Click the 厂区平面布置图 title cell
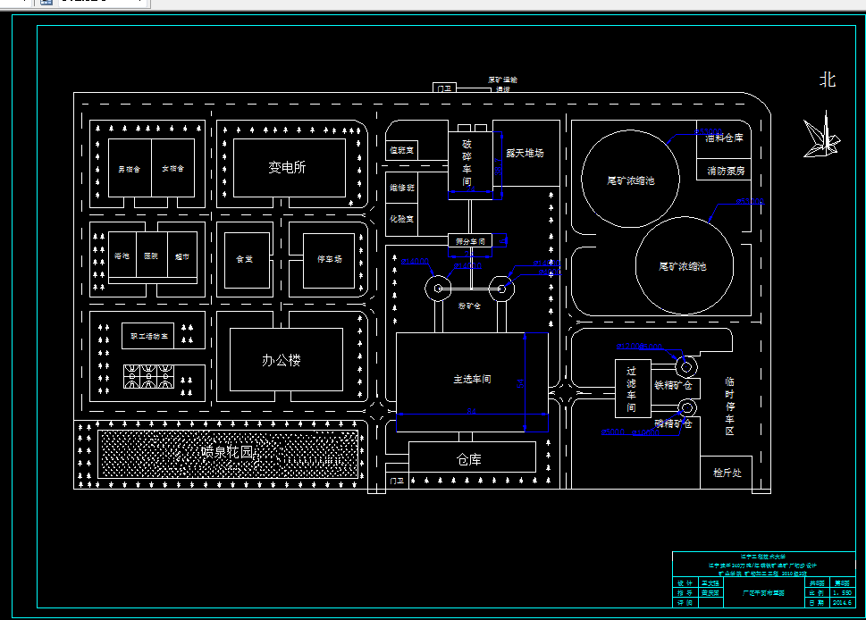This screenshot has width=866, height=620. (763, 593)
